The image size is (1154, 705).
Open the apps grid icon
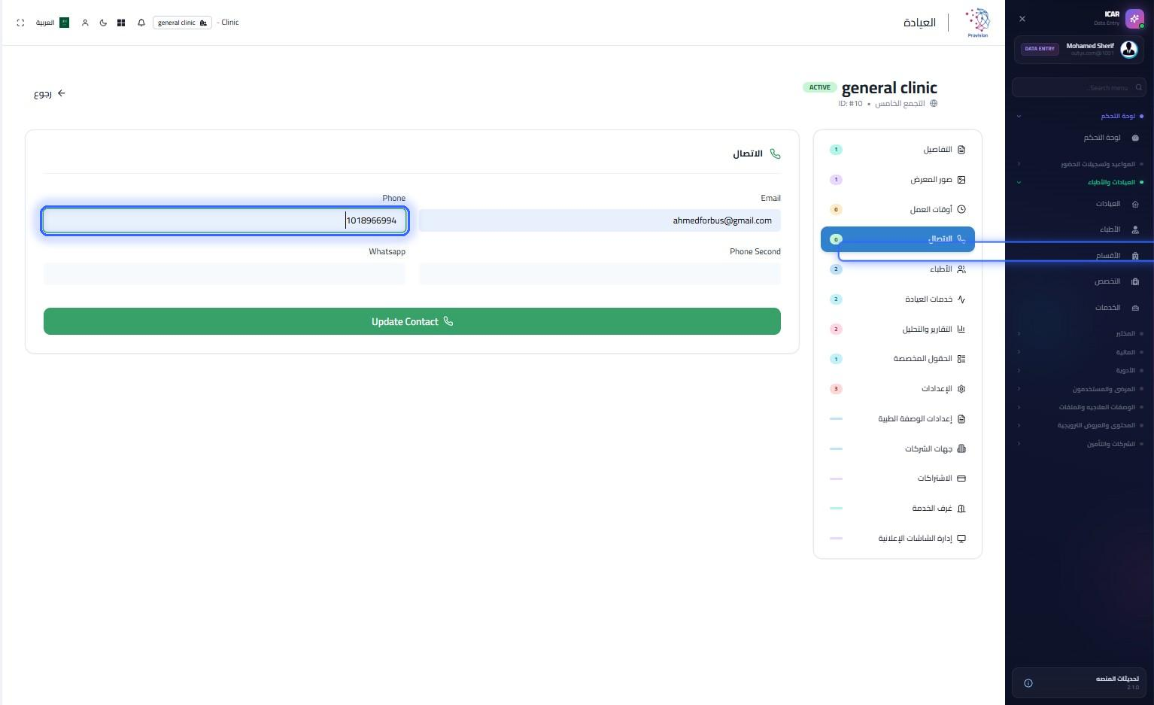point(121,23)
